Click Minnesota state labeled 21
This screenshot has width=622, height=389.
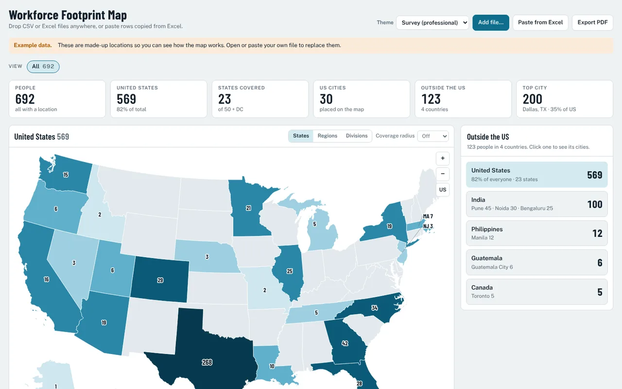248,208
